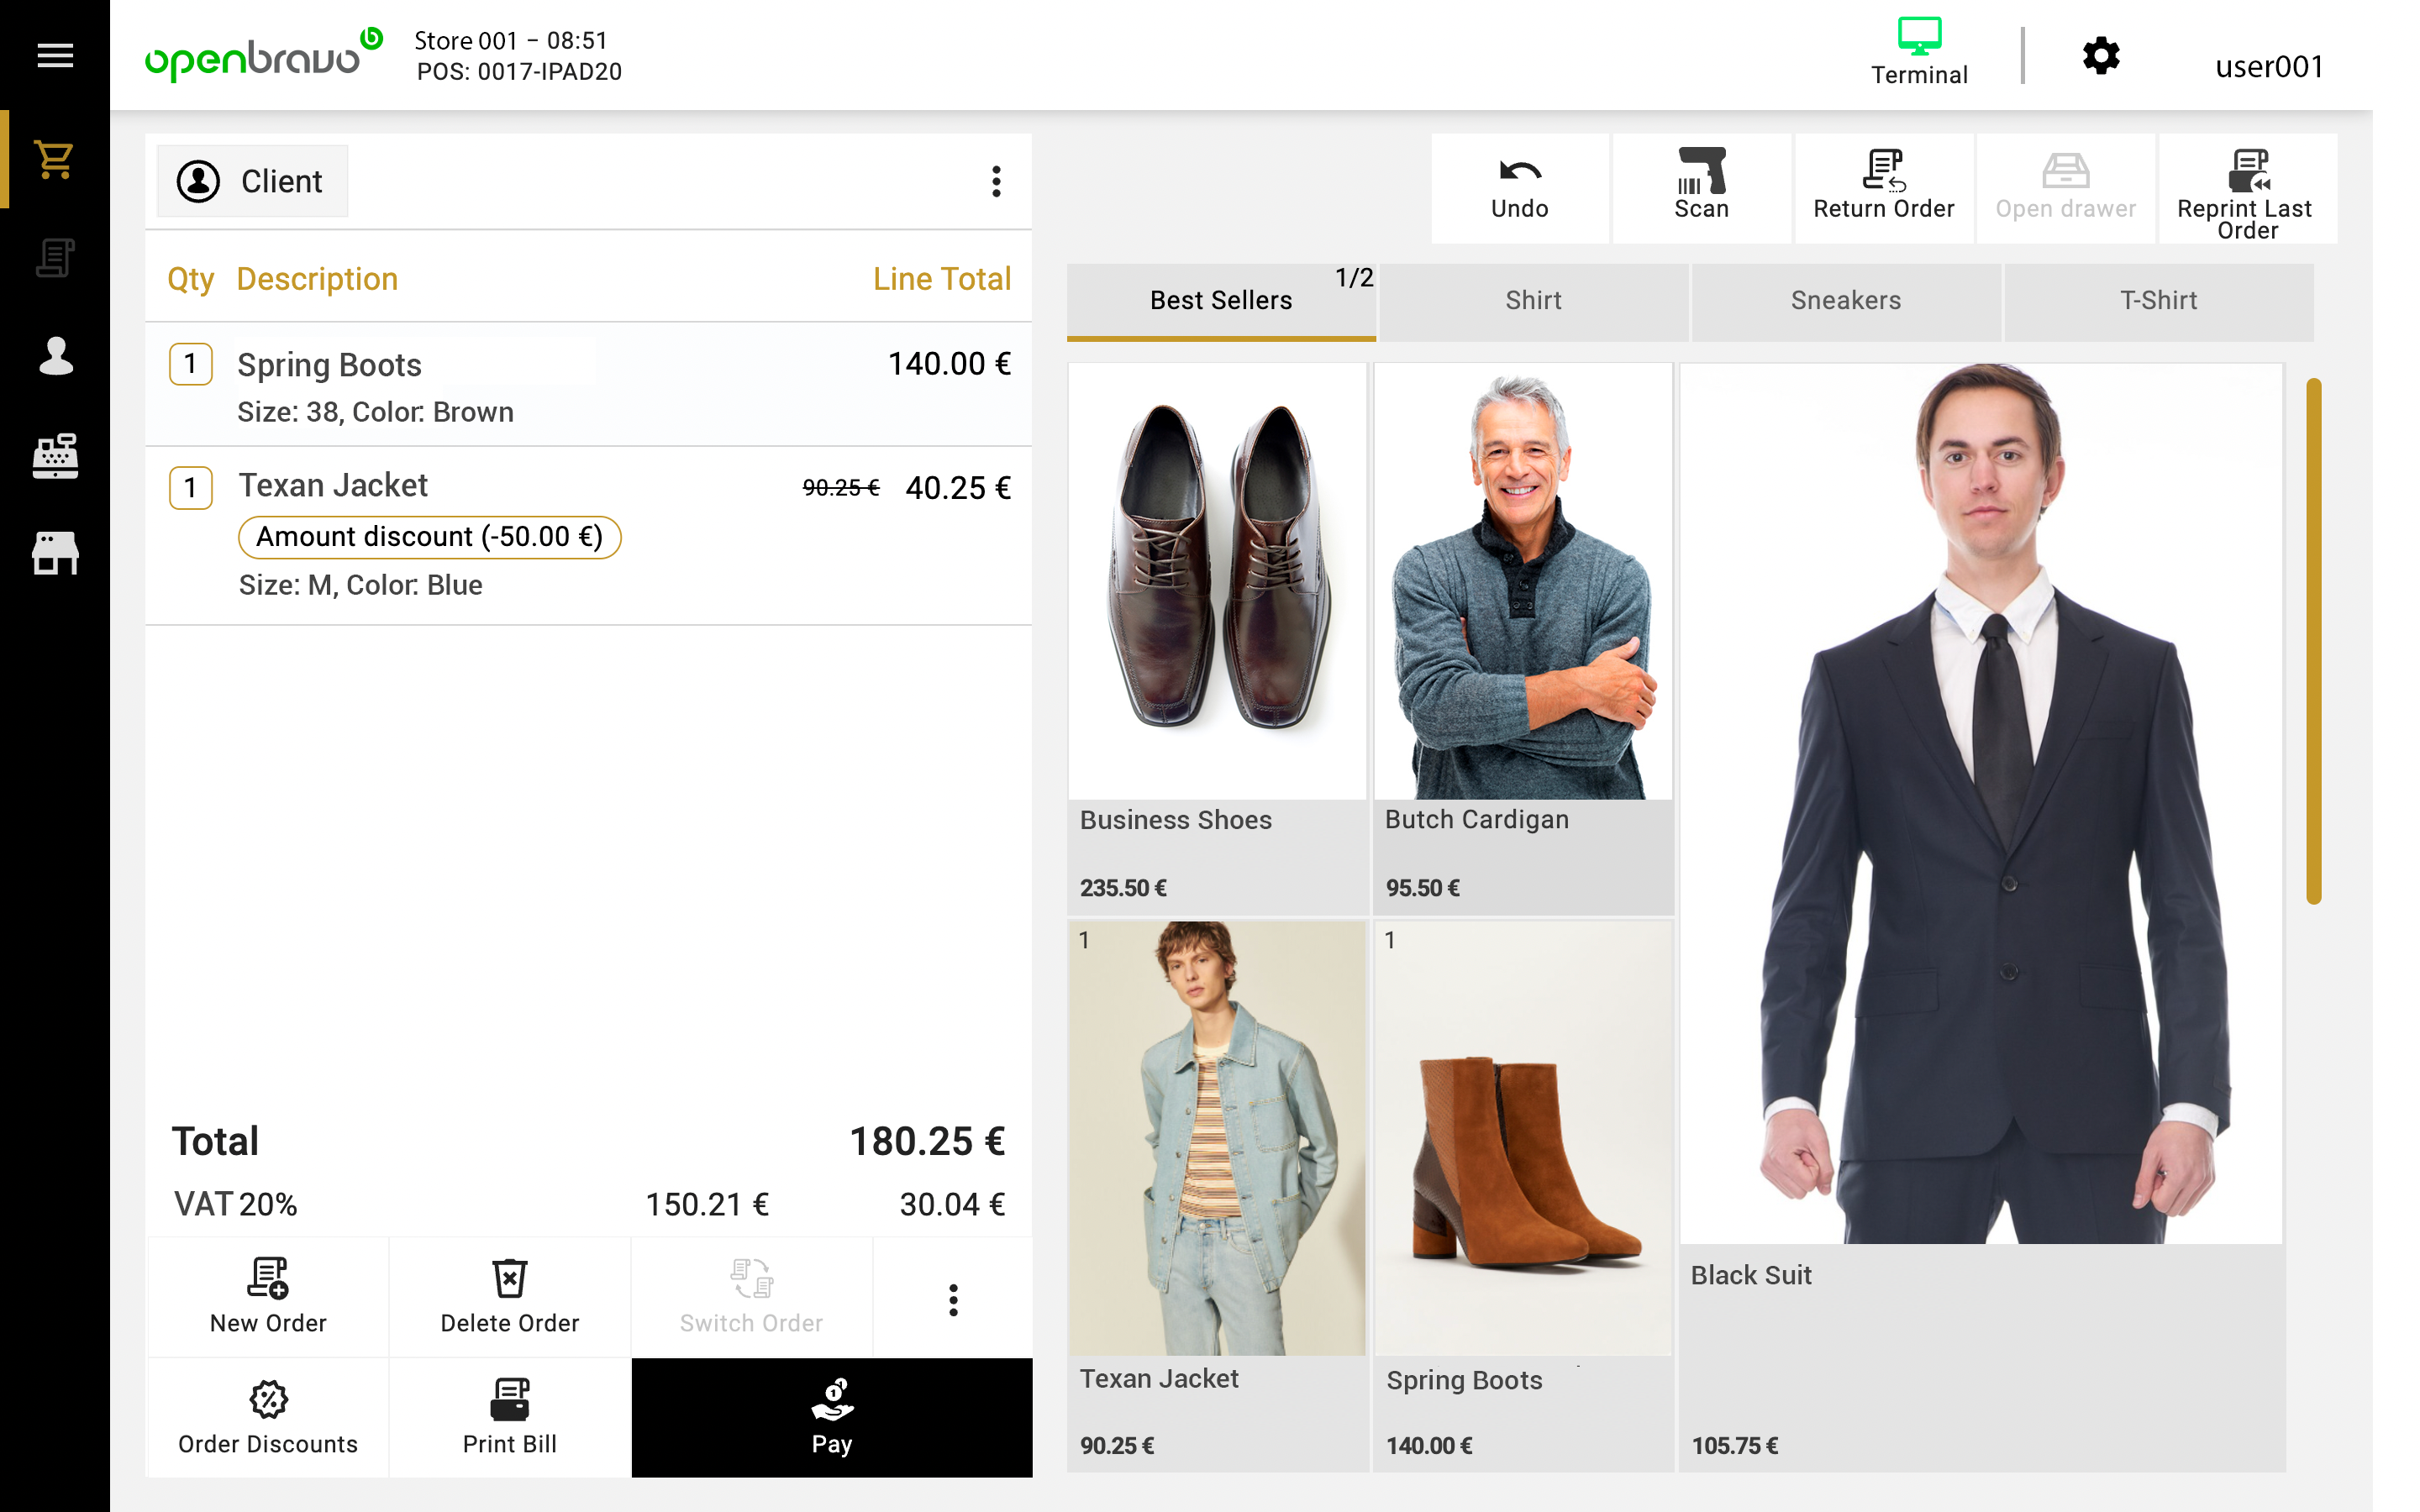
Task: Open the cash register icon in the sidebar
Action: (54, 455)
